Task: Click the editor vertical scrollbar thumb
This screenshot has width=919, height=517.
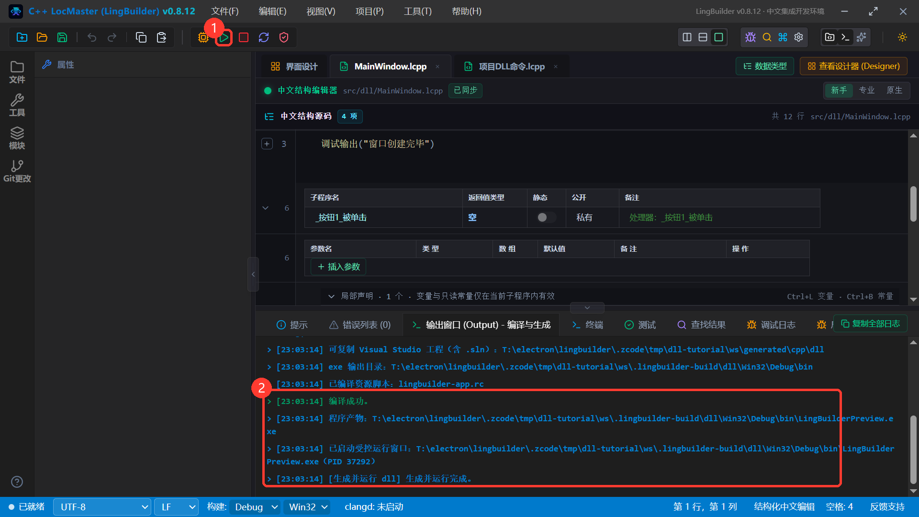Action: (913, 204)
